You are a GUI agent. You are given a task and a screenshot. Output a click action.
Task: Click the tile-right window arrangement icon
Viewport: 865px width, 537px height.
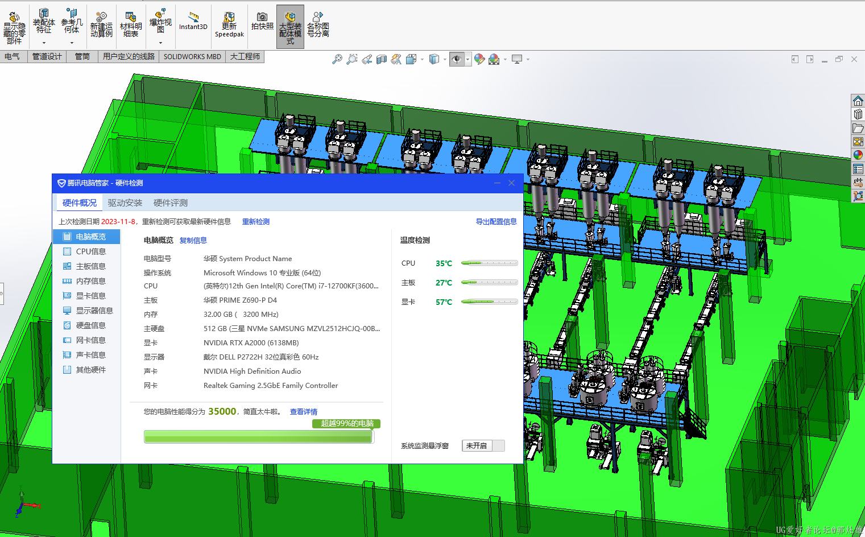click(810, 59)
